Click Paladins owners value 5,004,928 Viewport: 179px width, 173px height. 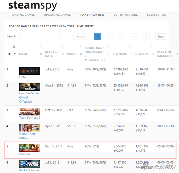click(120, 146)
